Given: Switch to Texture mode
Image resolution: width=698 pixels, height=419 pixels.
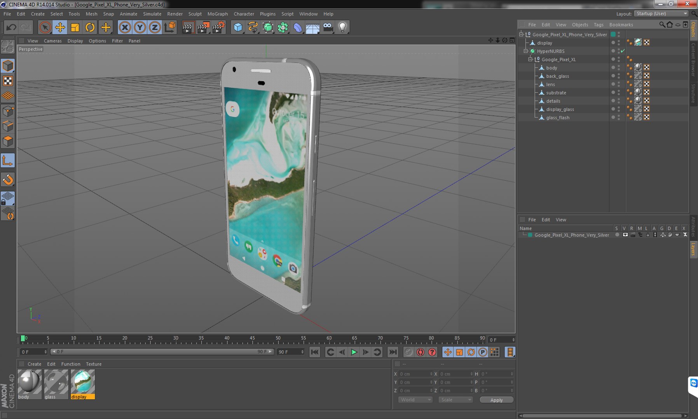Looking at the screenshot, I should coord(8,81).
